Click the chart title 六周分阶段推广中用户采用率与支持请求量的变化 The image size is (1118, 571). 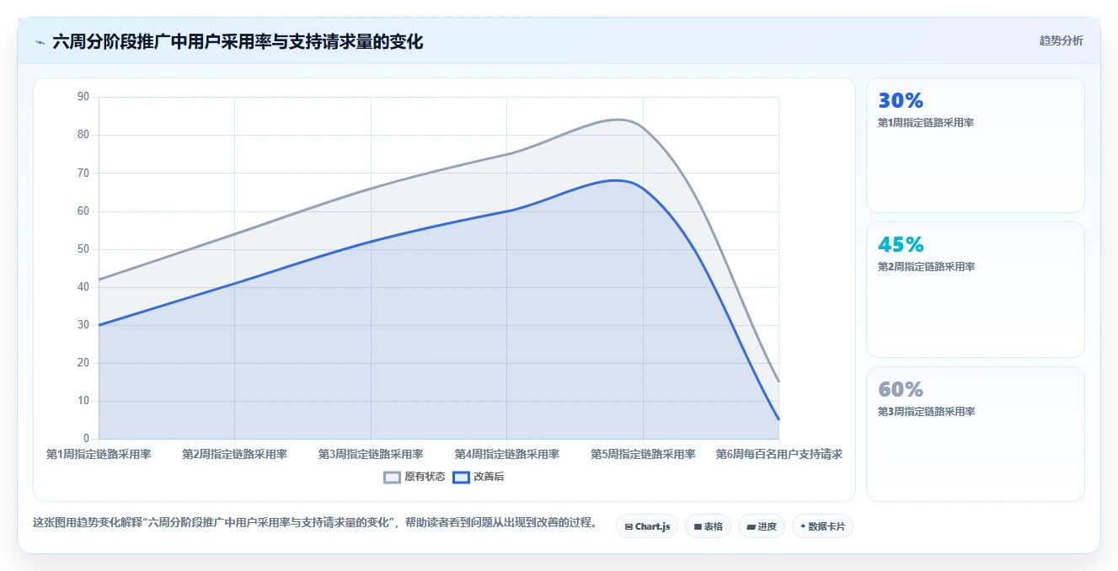click(x=238, y=41)
